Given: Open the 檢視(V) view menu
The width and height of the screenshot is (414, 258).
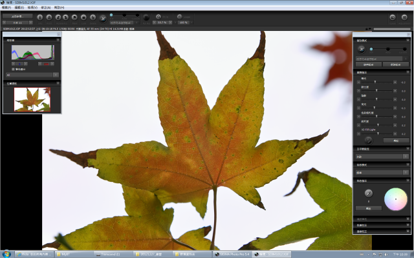Looking at the screenshot, I should click(x=32, y=8).
